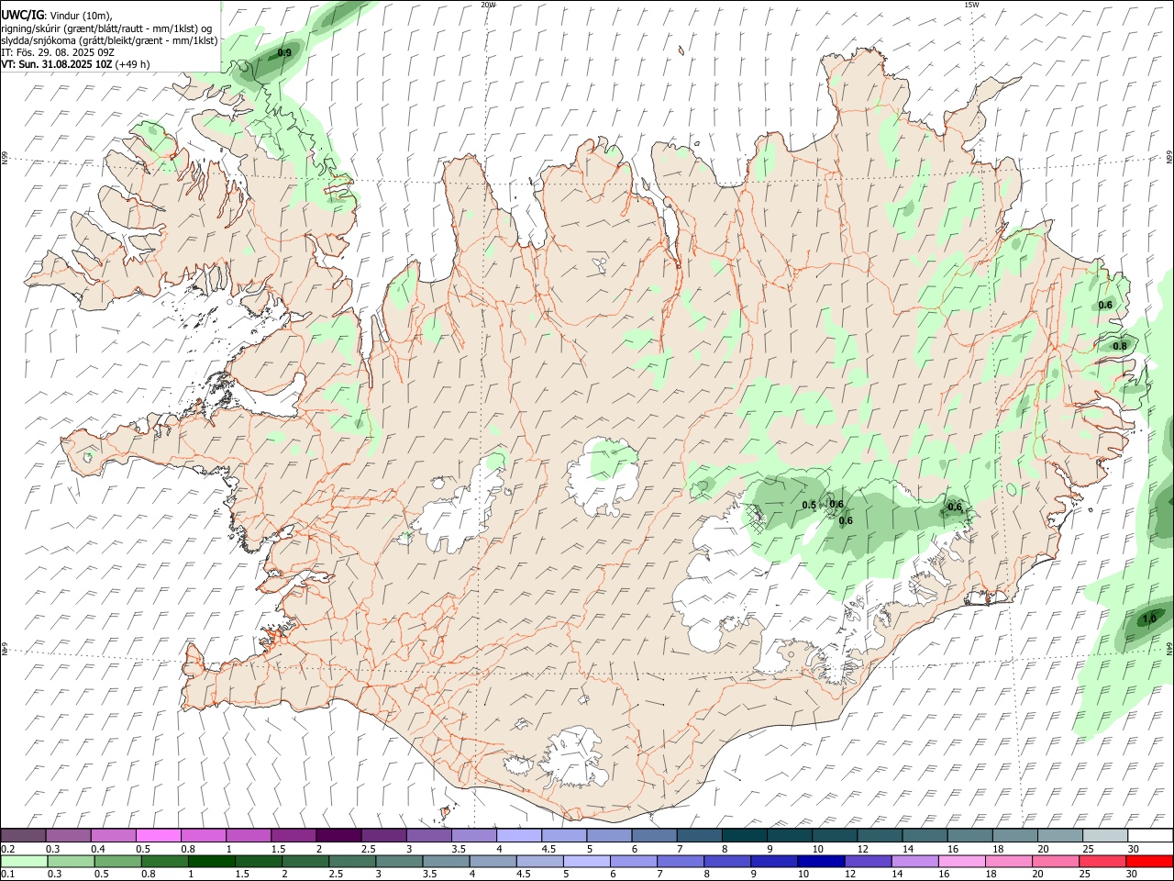
Task: Click the '0.1' label in the legend
Action: point(7,875)
